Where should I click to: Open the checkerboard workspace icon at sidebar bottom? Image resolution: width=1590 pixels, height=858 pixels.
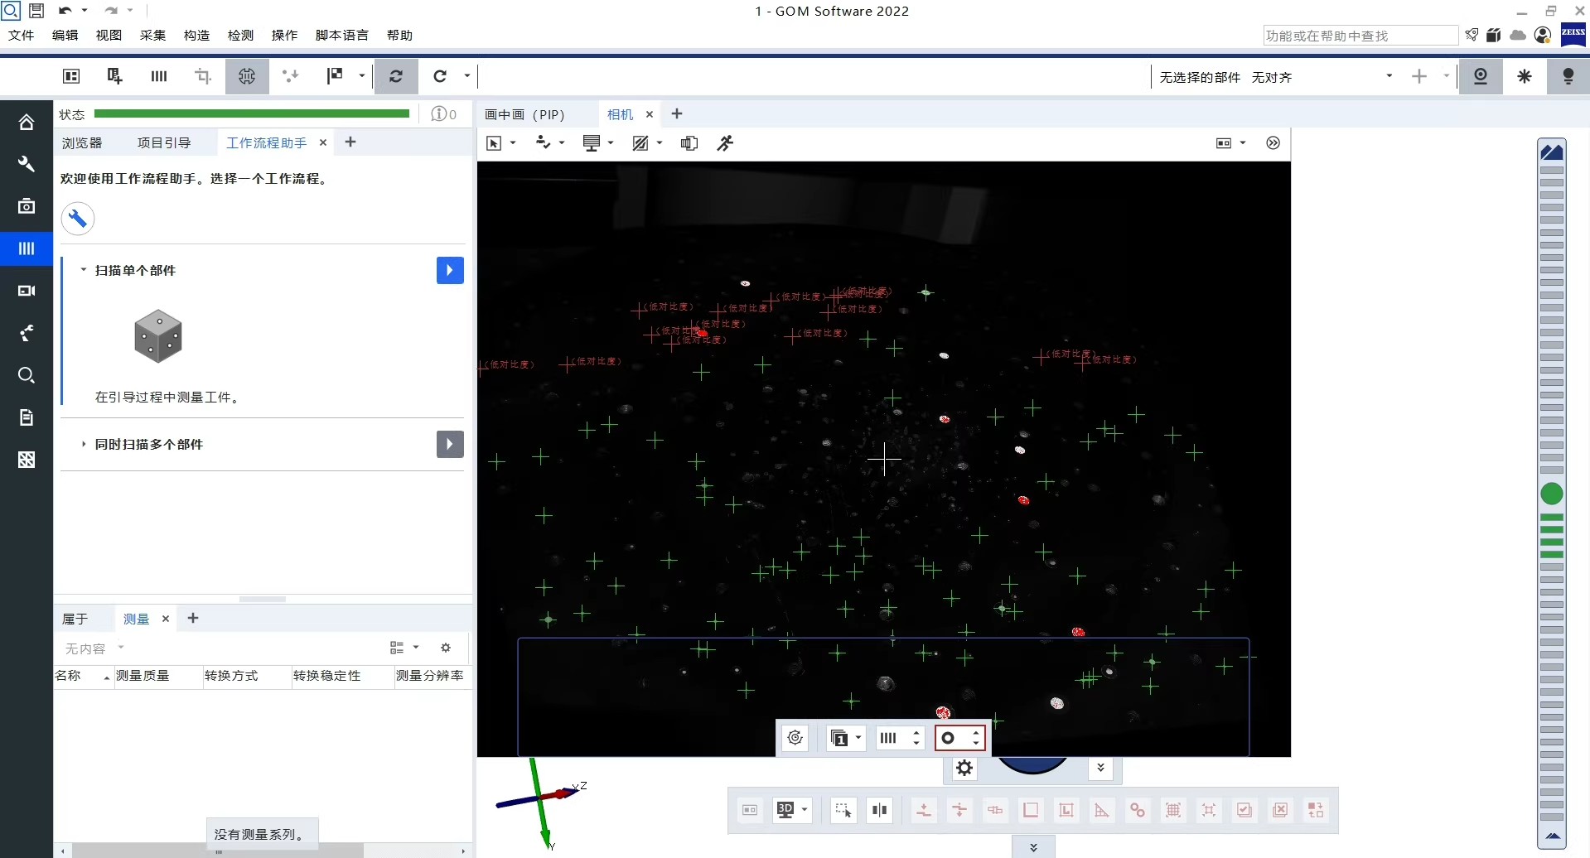pyautogui.click(x=27, y=460)
